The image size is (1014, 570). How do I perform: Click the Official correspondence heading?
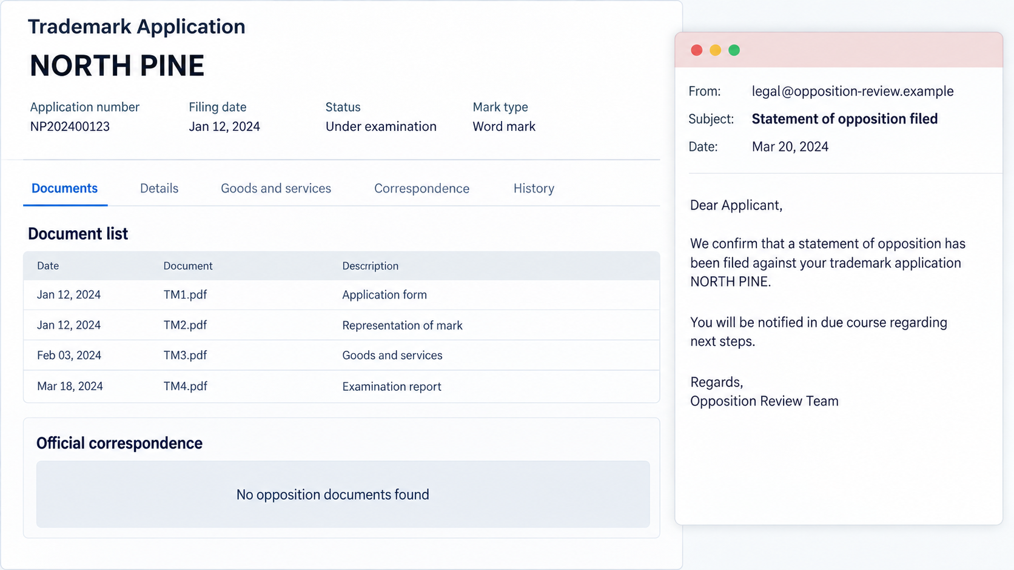tap(119, 443)
